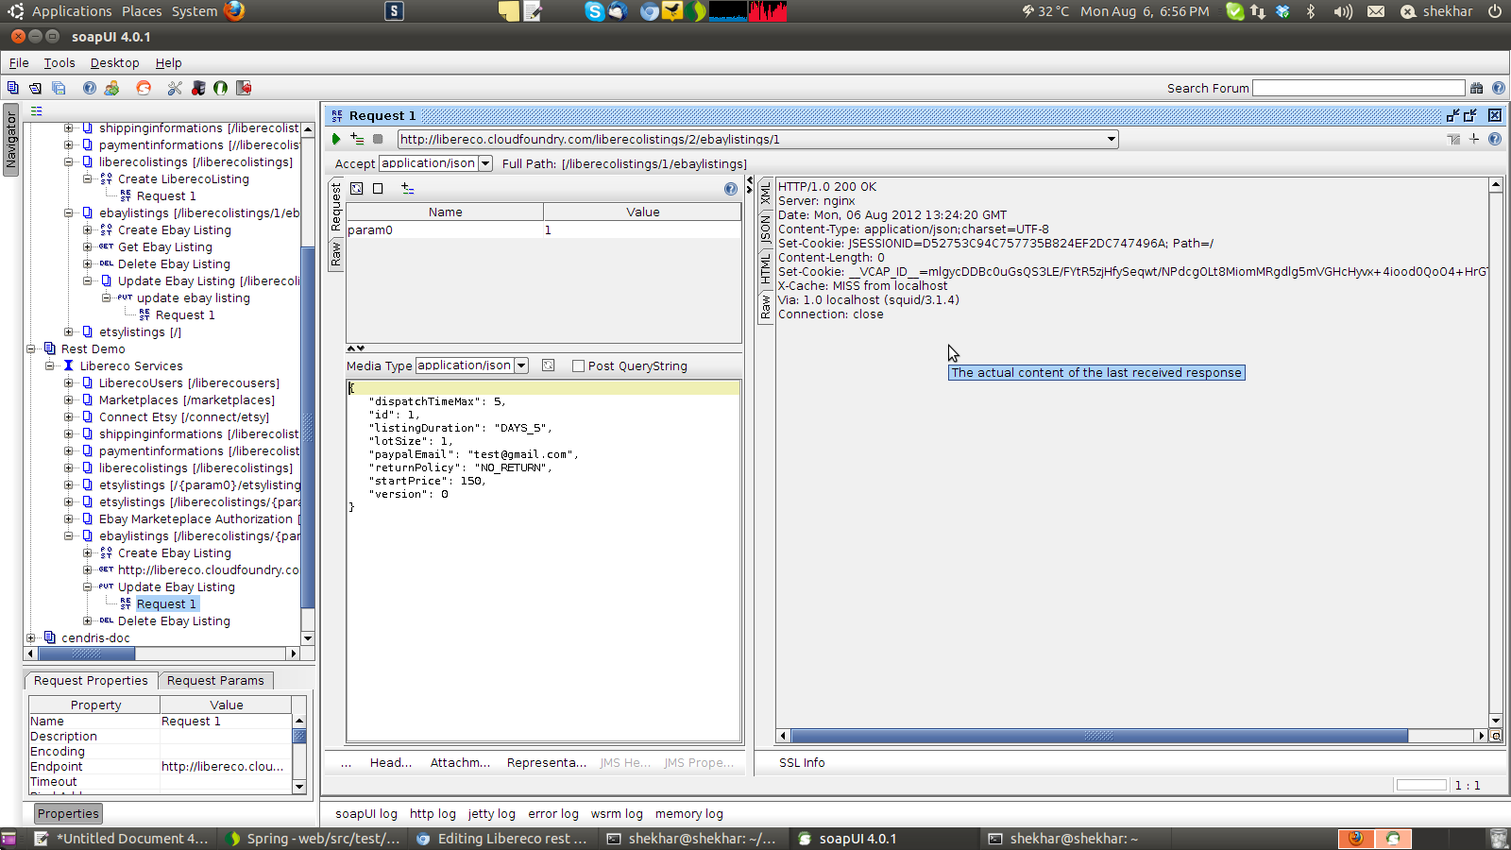Click the orange soapUI Trial toolbar icon
Viewport: 1511px width, 850px height.
[144, 88]
